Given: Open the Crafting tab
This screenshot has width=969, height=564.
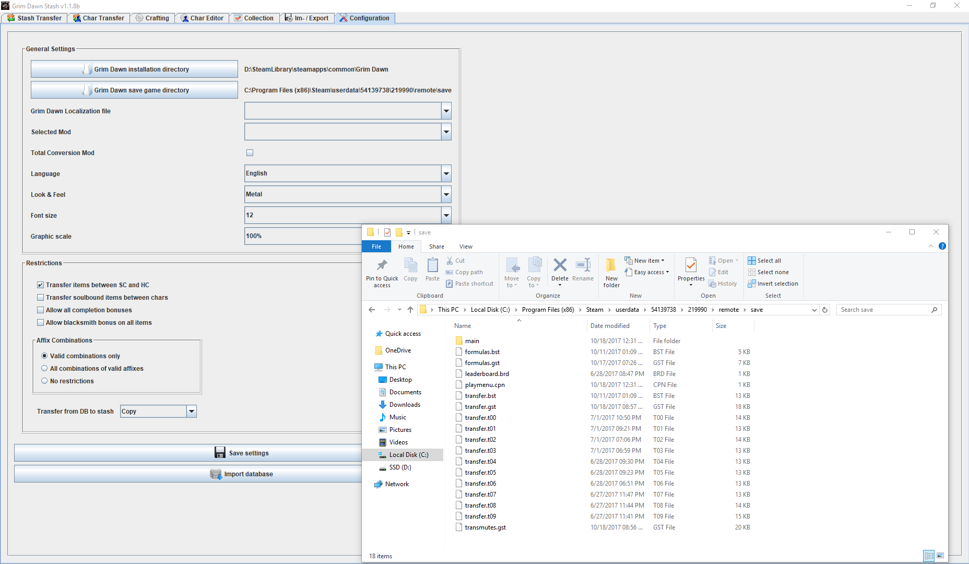Looking at the screenshot, I should 152,18.
